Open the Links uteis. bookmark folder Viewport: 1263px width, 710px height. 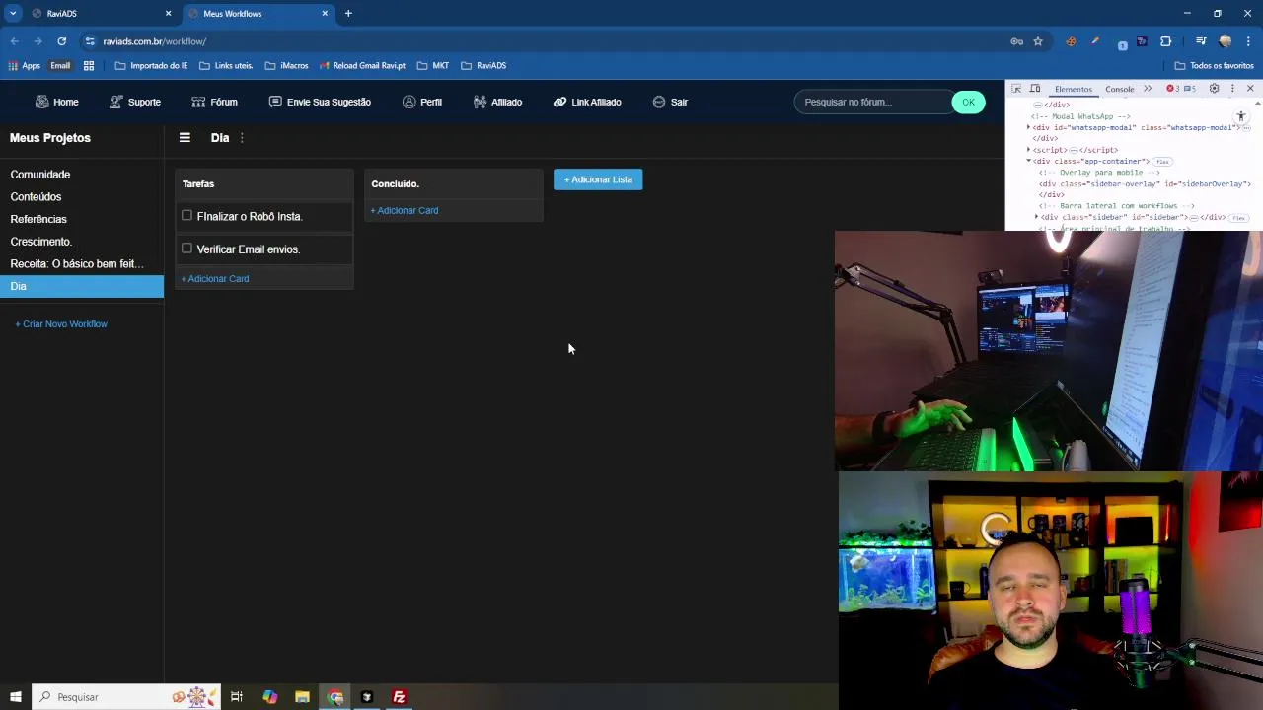226,66
